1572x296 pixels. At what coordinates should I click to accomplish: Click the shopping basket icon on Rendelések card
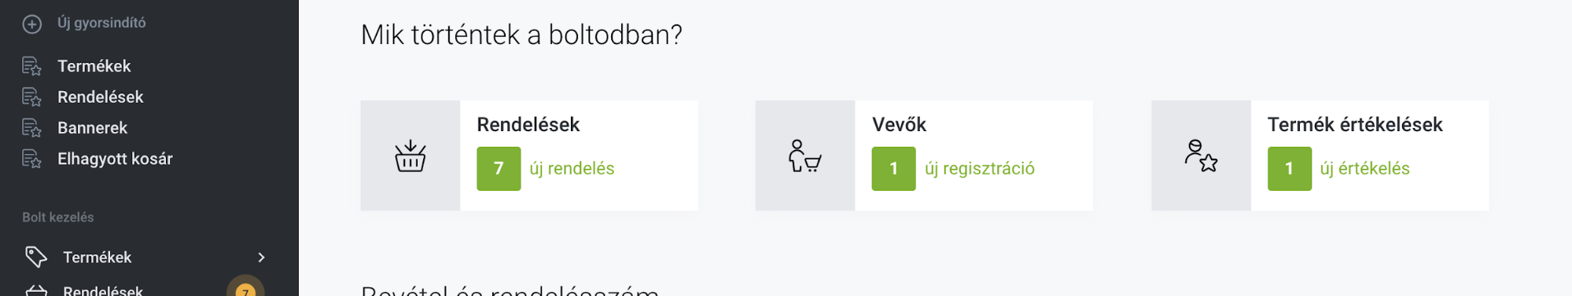(x=410, y=155)
